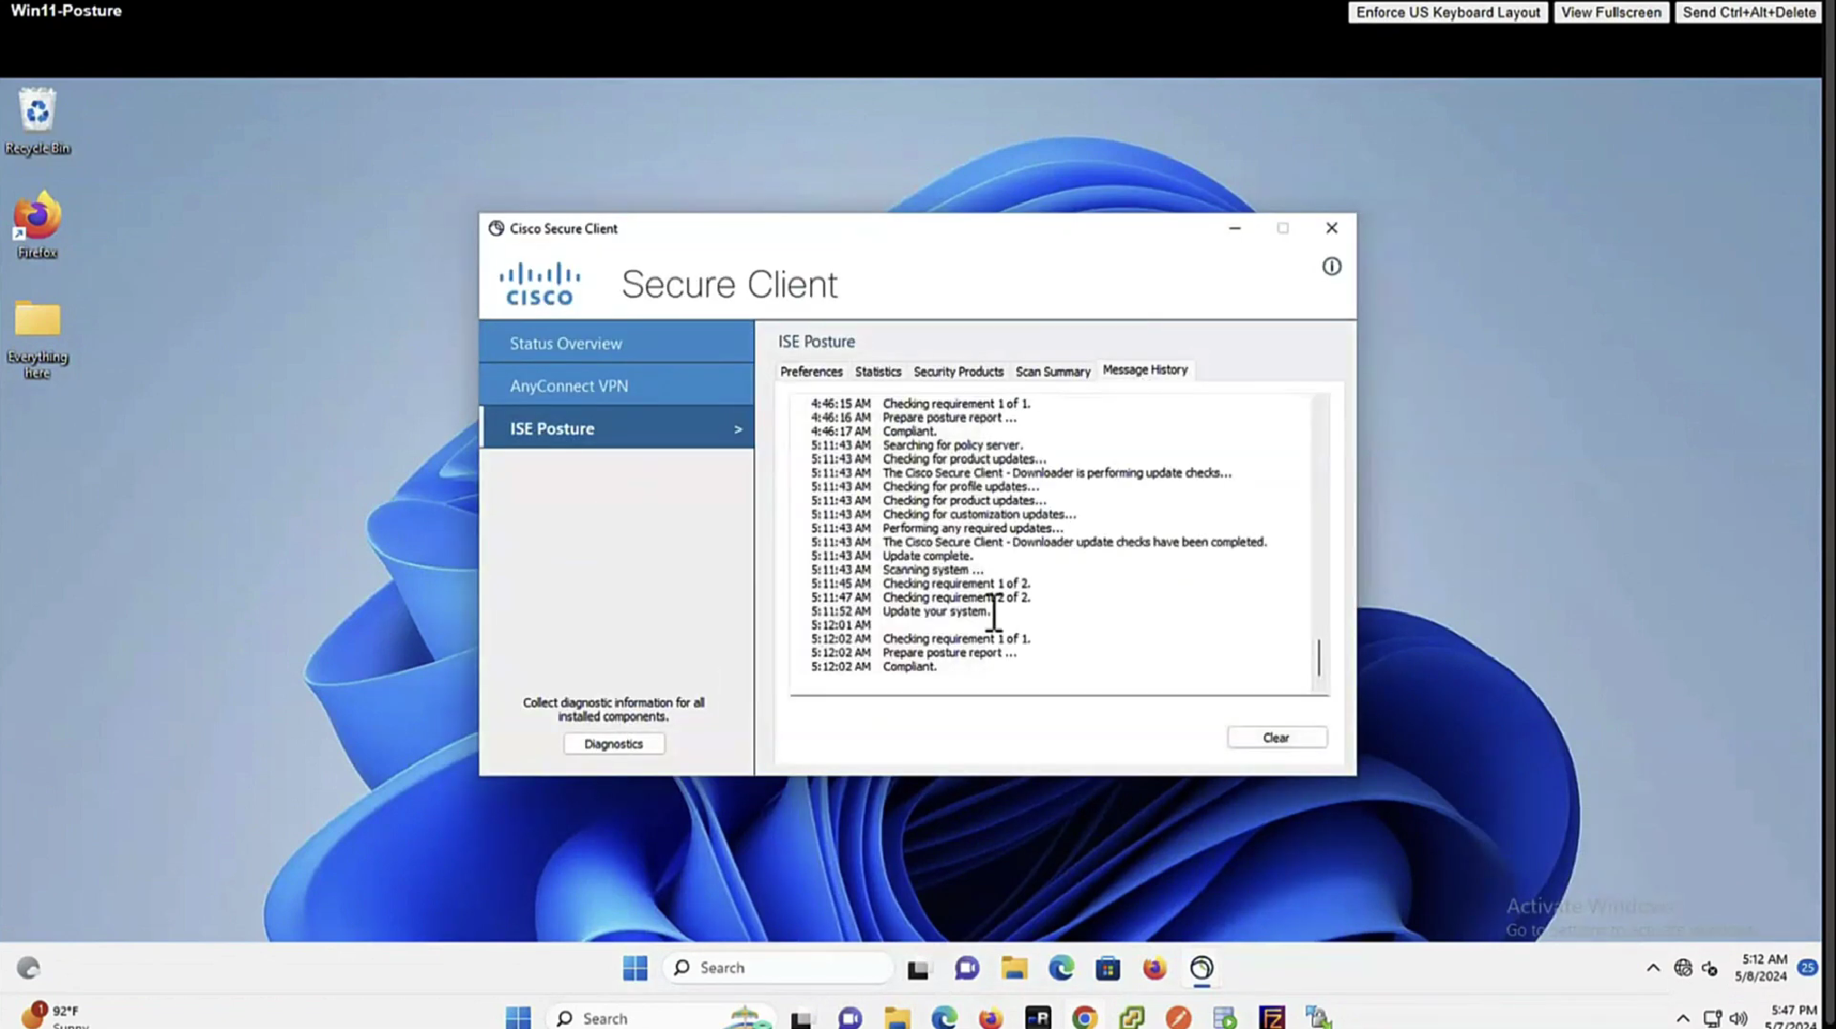Screen dimensions: 1836x1029
Task: View the Scan Summary tab
Action: (x=1052, y=371)
